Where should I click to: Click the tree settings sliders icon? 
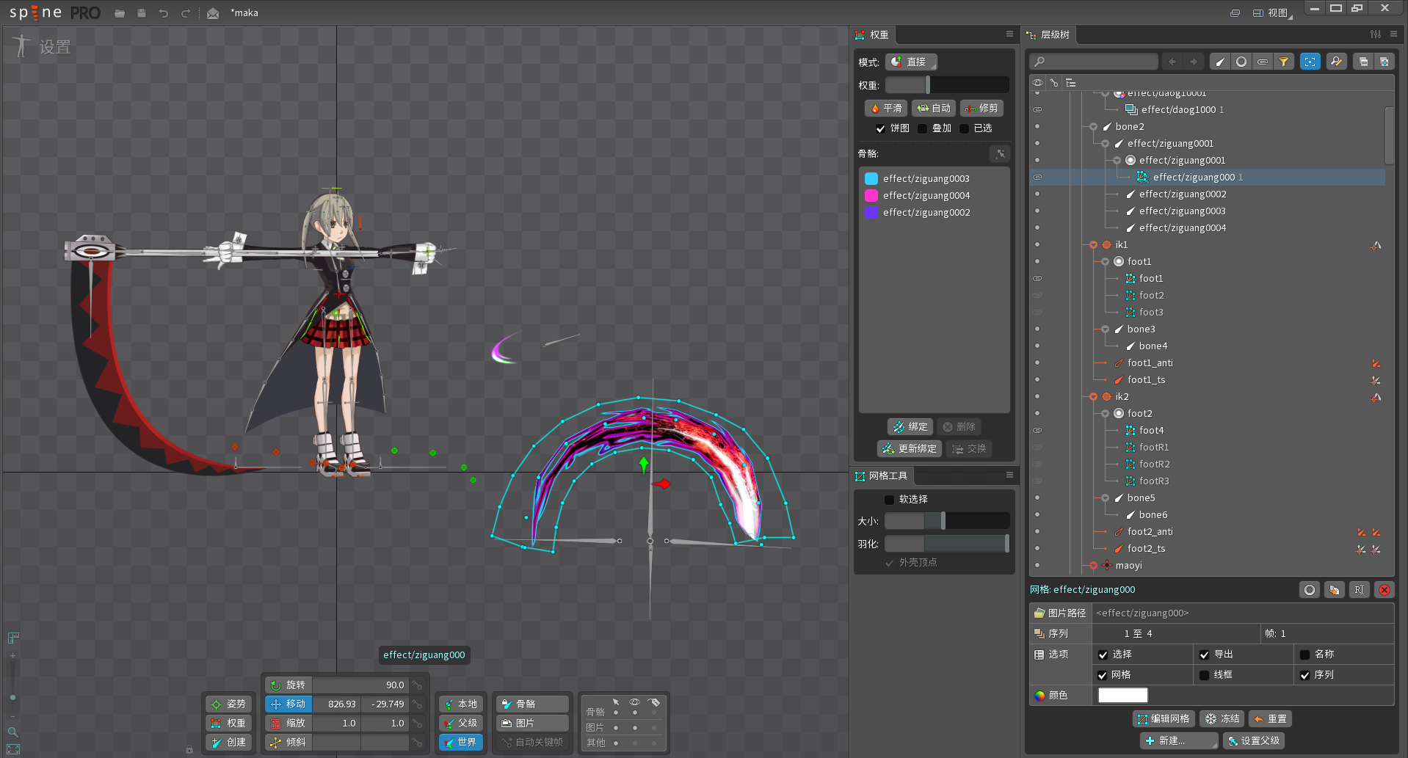(x=1376, y=34)
